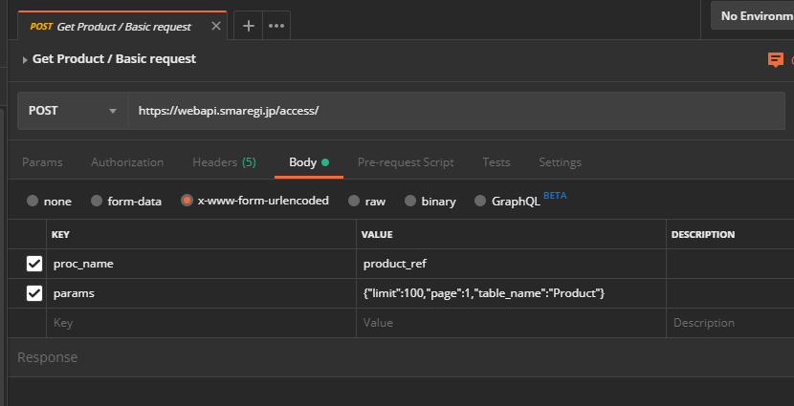The image size is (794, 406).
Task: Open the comments speech bubble icon
Action: tap(775, 59)
